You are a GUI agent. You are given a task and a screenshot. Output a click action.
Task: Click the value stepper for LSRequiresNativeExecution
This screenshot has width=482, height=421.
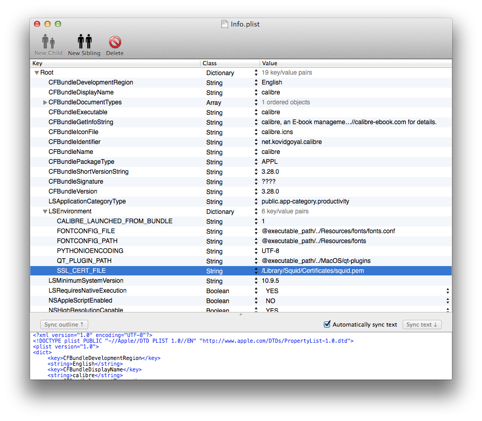(x=448, y=291)
